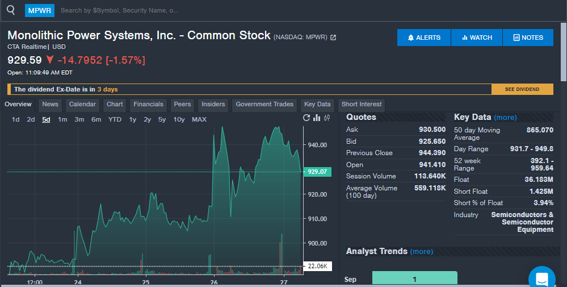
Task: Open the Calendar tab
Action: pos(82,104)
